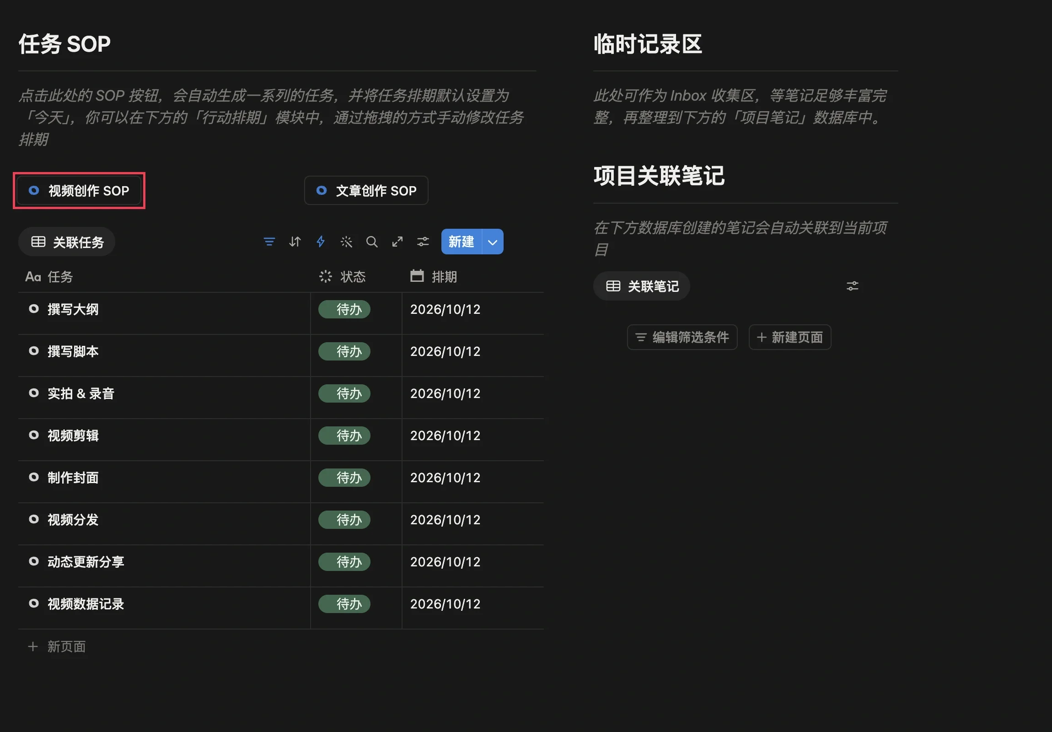Click the 状态 column header
1052x732 pixels.
pyautogui.click(x=342, y=276)
